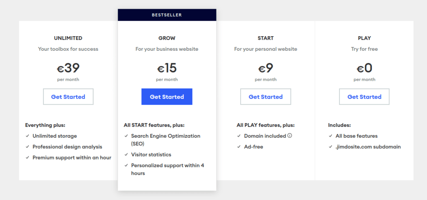
Task: Click the START plan heading
Action: pos(266,38)
